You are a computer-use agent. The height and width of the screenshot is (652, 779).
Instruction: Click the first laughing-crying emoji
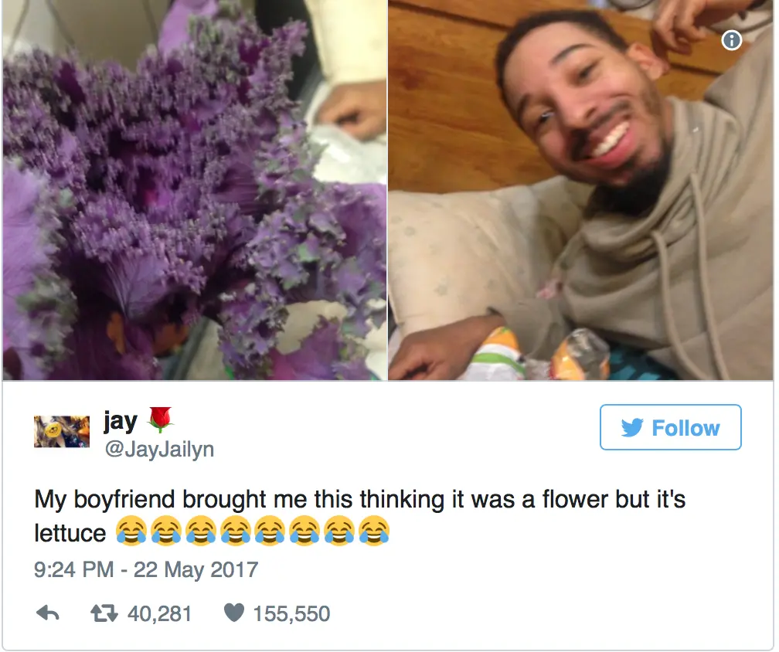pos(131,531)
